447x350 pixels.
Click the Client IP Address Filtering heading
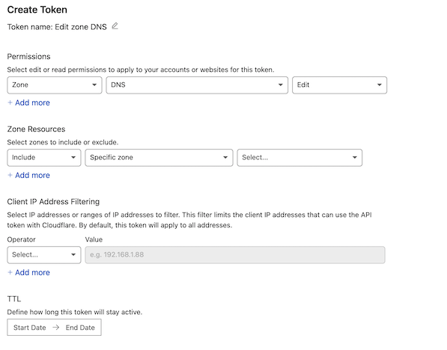53,202
